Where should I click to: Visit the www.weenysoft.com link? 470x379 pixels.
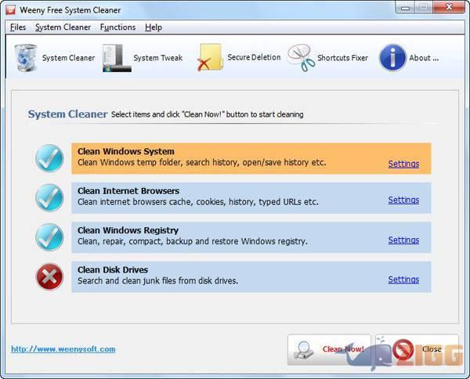pyautogui.click(x=63, y=349)
